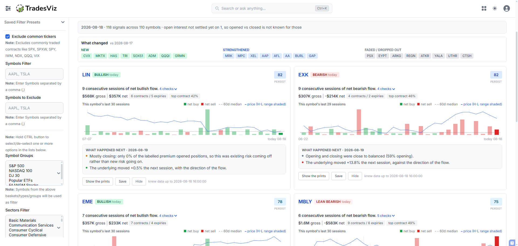The height and width of the screenshot is (246, 518).
Task: Open the apps grid icon
Action: coord(484,8)
